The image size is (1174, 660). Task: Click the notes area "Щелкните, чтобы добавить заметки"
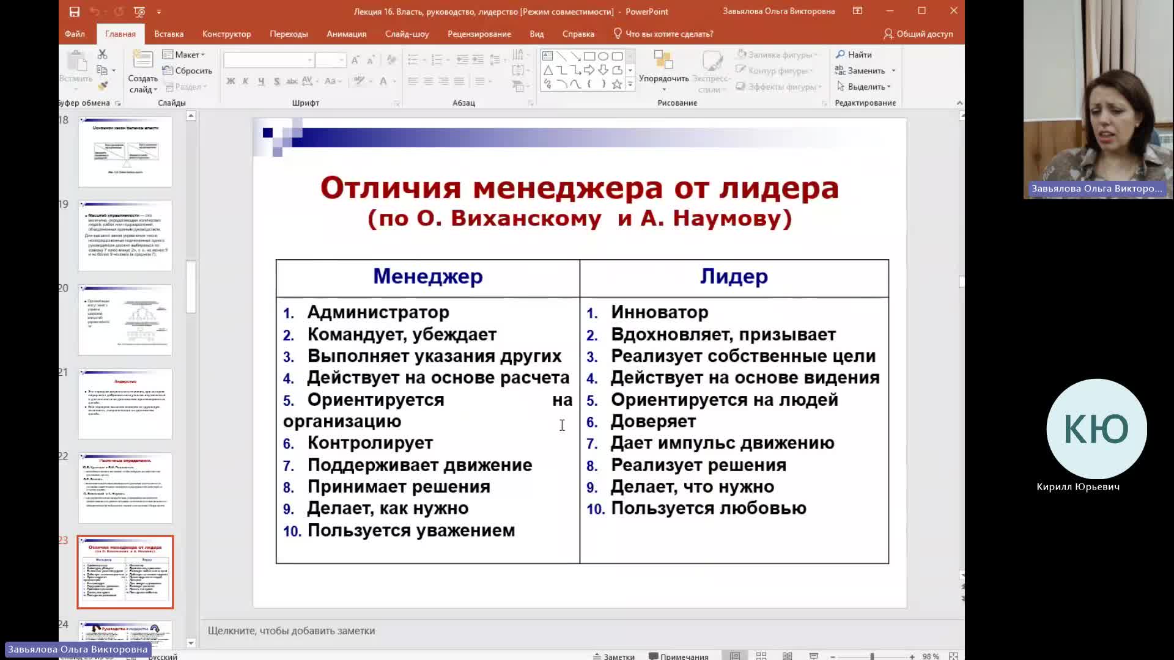(x=291, y=631)
